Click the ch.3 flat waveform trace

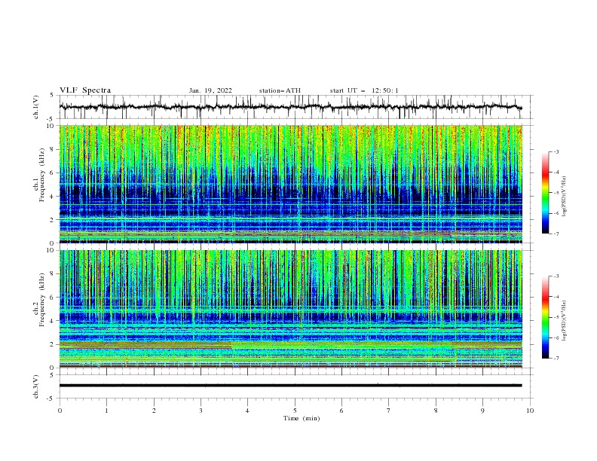pos(290,386)
